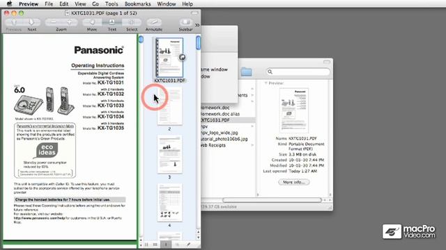This screenshot has height=250, width=446.
Task: Open the Annotate tool
Action: tap(154, 22)
